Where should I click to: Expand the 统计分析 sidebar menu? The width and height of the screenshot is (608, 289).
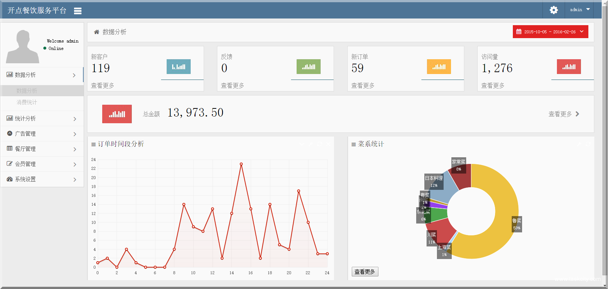[x=42, y=118]
